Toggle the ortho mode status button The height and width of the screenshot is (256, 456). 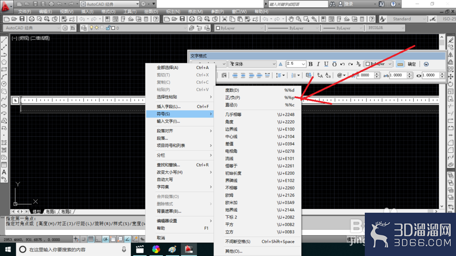(98, 239)
